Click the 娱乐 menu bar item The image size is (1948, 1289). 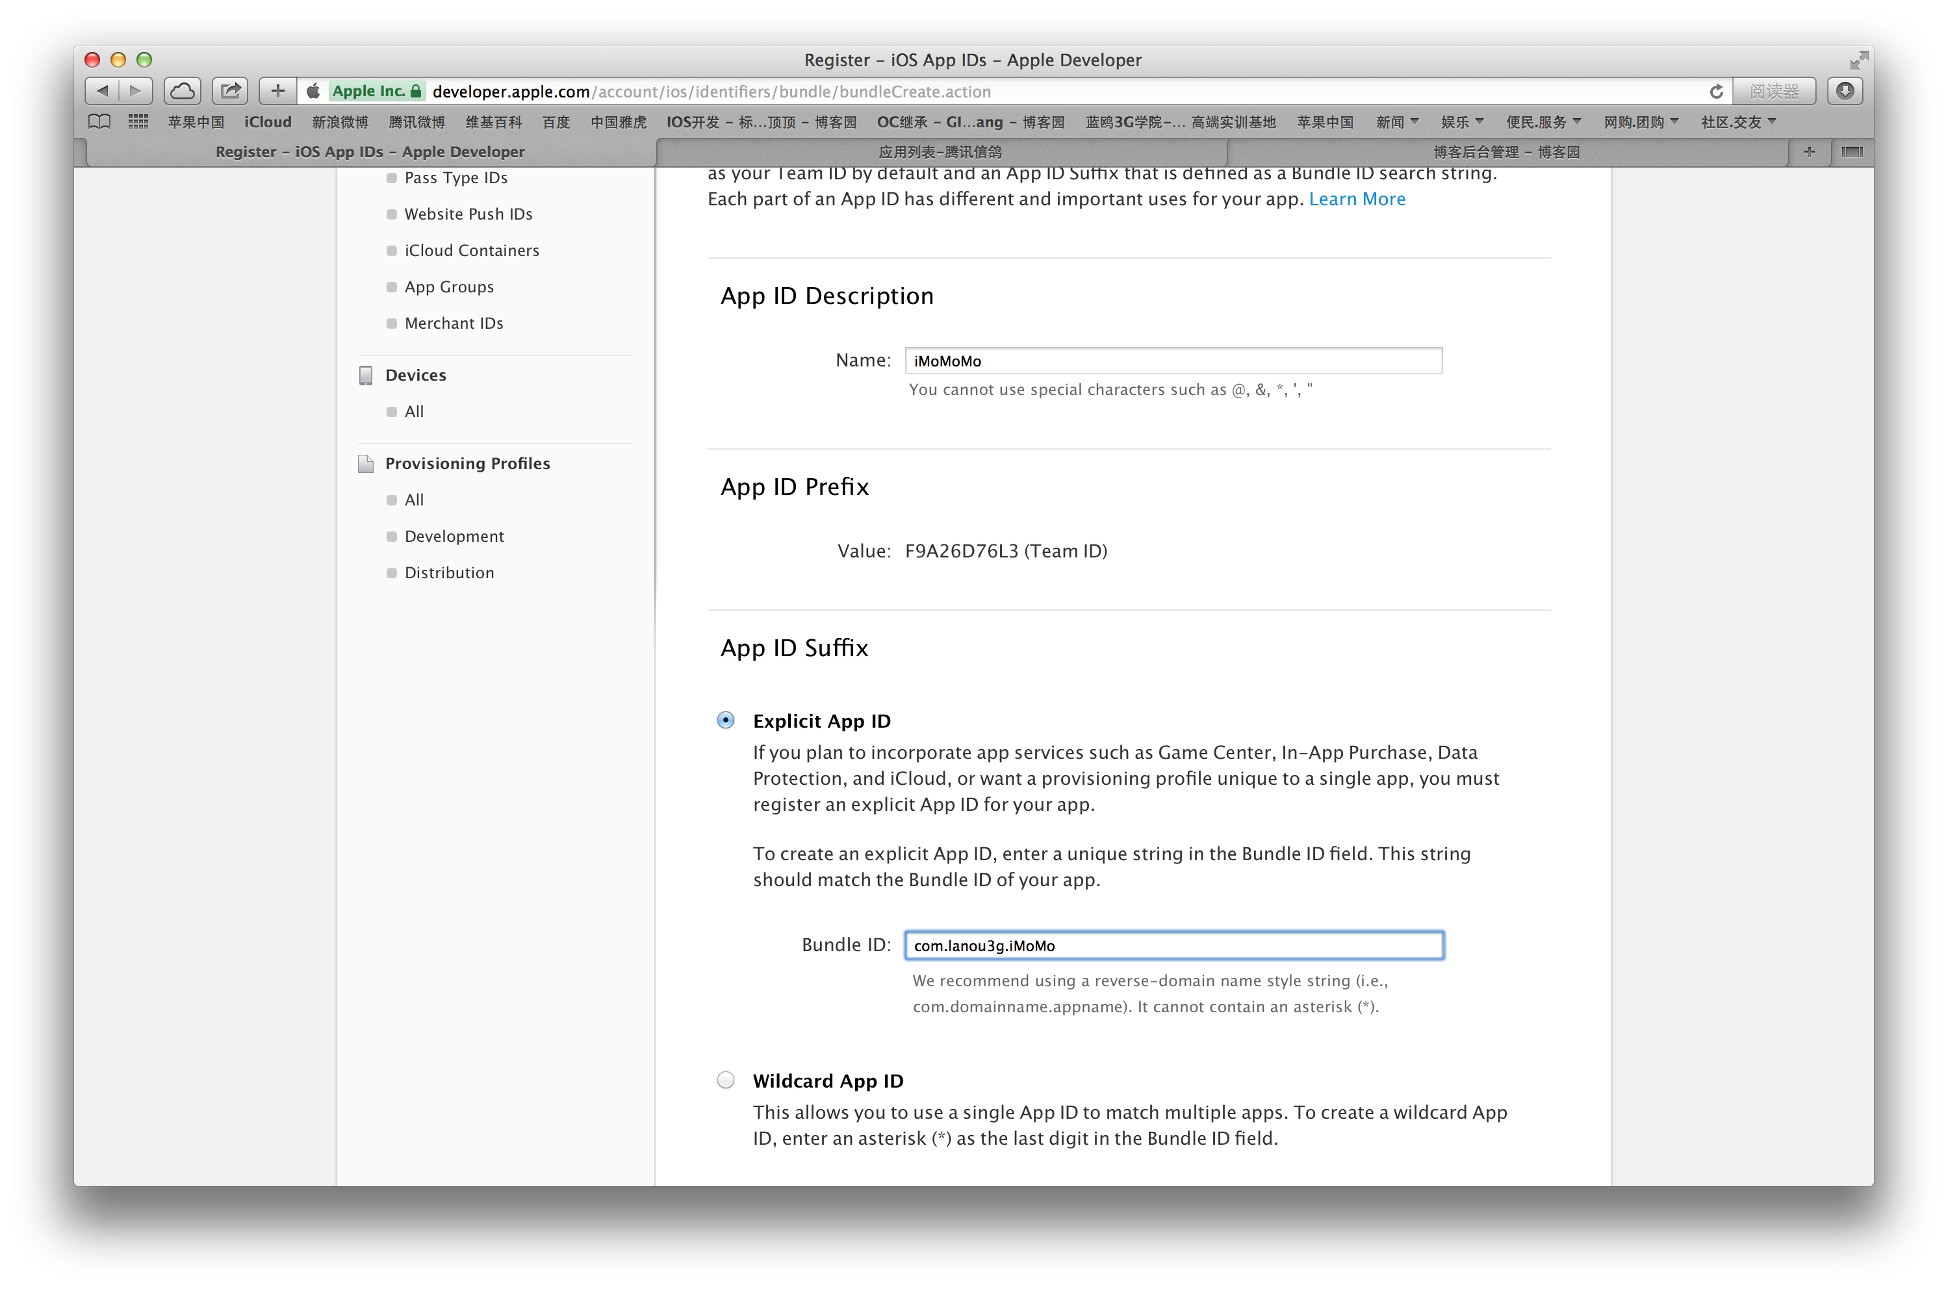(1457, 121)
